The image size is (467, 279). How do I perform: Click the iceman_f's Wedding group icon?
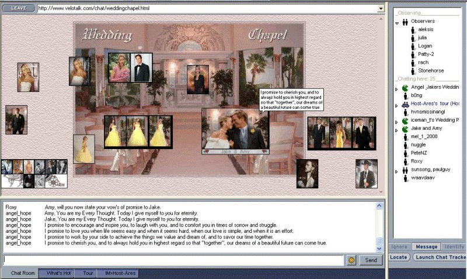405,120
